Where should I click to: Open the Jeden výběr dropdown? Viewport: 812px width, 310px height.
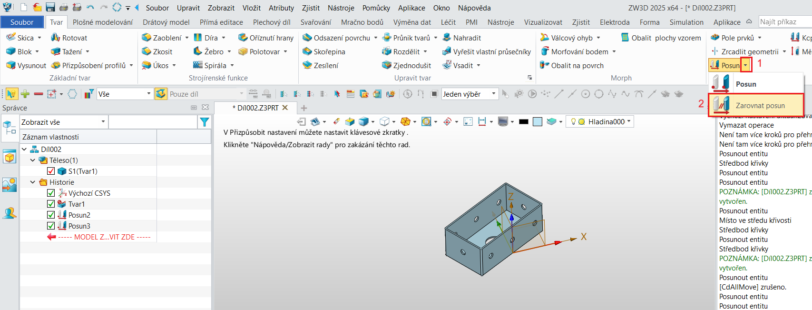(x=470, y=94)
